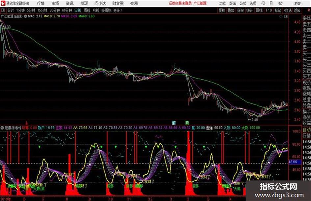Screen dimensions: 311x201
Task: Toggle the right info panel icon at chart corner
Action: point(286,17)
